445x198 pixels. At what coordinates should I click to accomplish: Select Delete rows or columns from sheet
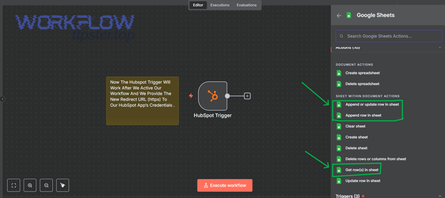pyautogui.click(x=375, y=159)
